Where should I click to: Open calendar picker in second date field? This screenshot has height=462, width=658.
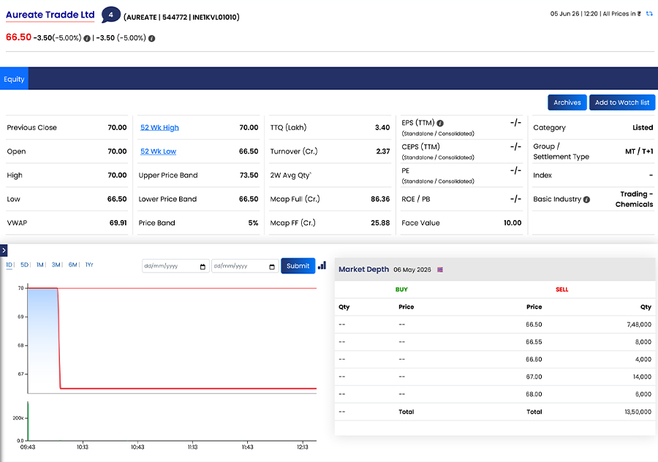272,267
